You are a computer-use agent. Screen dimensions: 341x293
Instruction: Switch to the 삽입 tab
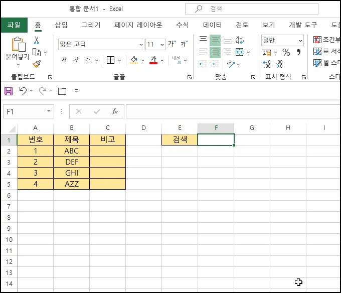61,25
